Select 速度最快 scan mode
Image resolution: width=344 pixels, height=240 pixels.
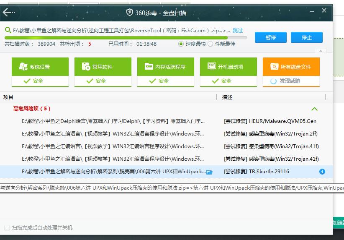coord(181,44)
